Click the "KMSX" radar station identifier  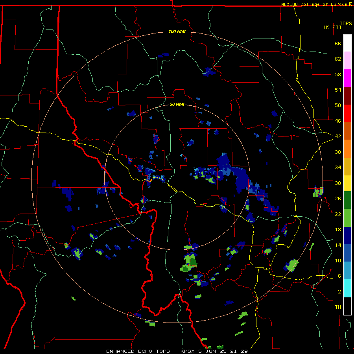pos(188,351)
